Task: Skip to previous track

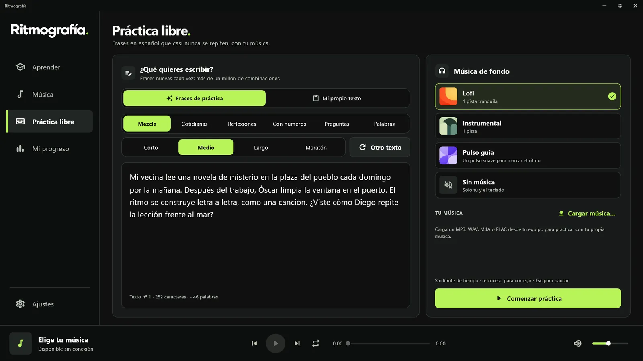Action: pos(254,343)
